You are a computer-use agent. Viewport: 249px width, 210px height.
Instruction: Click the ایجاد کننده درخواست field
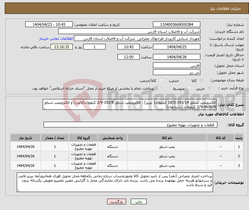coord(137,38)
